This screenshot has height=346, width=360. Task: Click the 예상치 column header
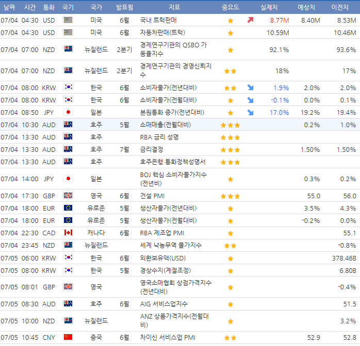click(306, 7)
